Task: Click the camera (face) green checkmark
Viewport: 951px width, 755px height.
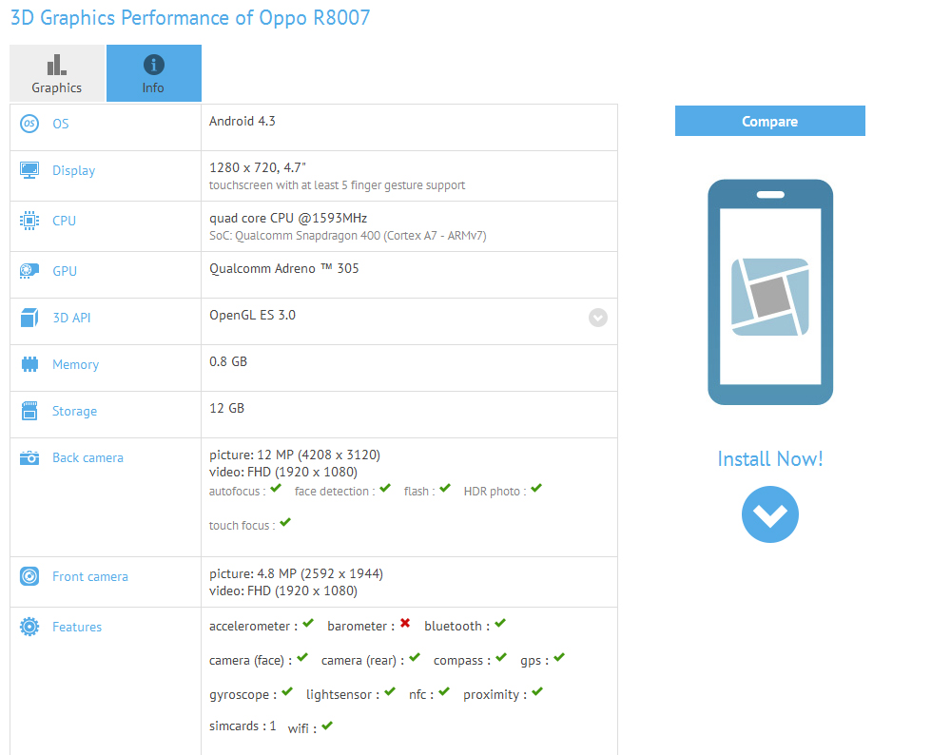Action: click(302, 657)
